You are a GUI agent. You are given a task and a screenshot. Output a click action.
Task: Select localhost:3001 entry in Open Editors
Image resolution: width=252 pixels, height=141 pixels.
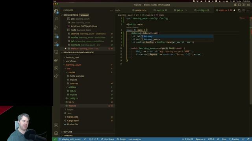click(84, 26)
